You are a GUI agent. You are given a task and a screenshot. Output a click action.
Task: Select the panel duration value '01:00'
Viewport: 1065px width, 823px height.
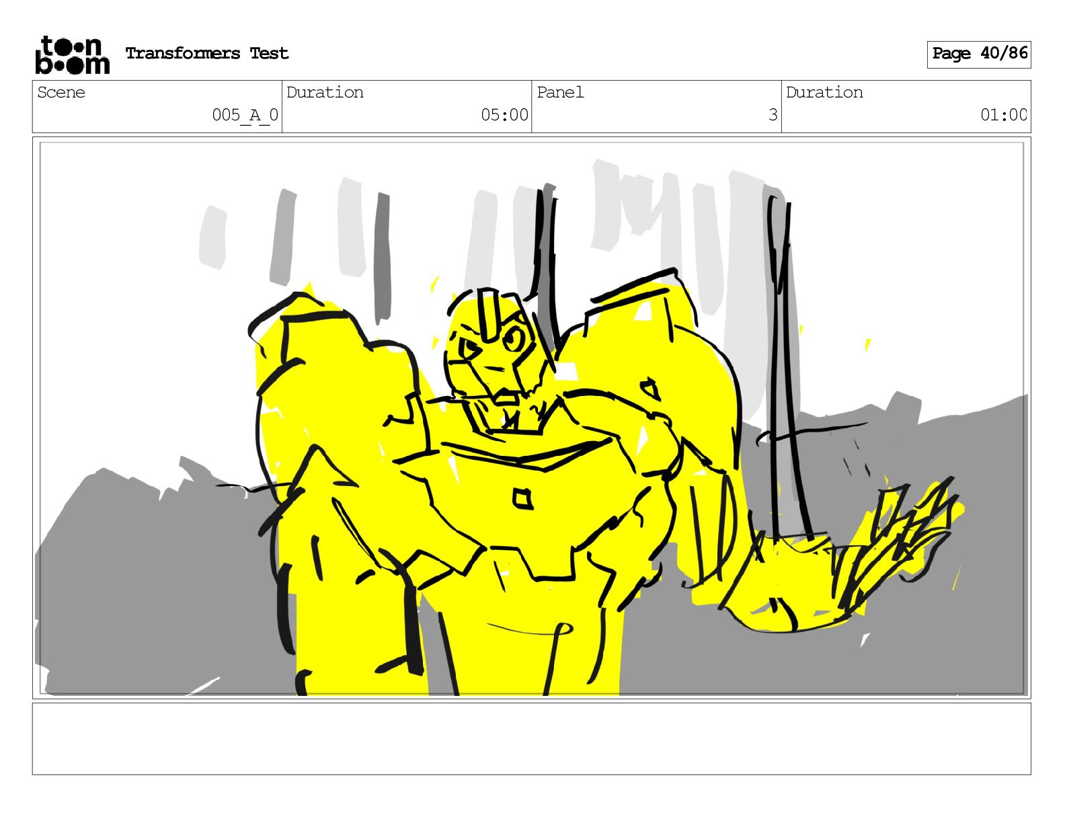tap(1004, 115)
